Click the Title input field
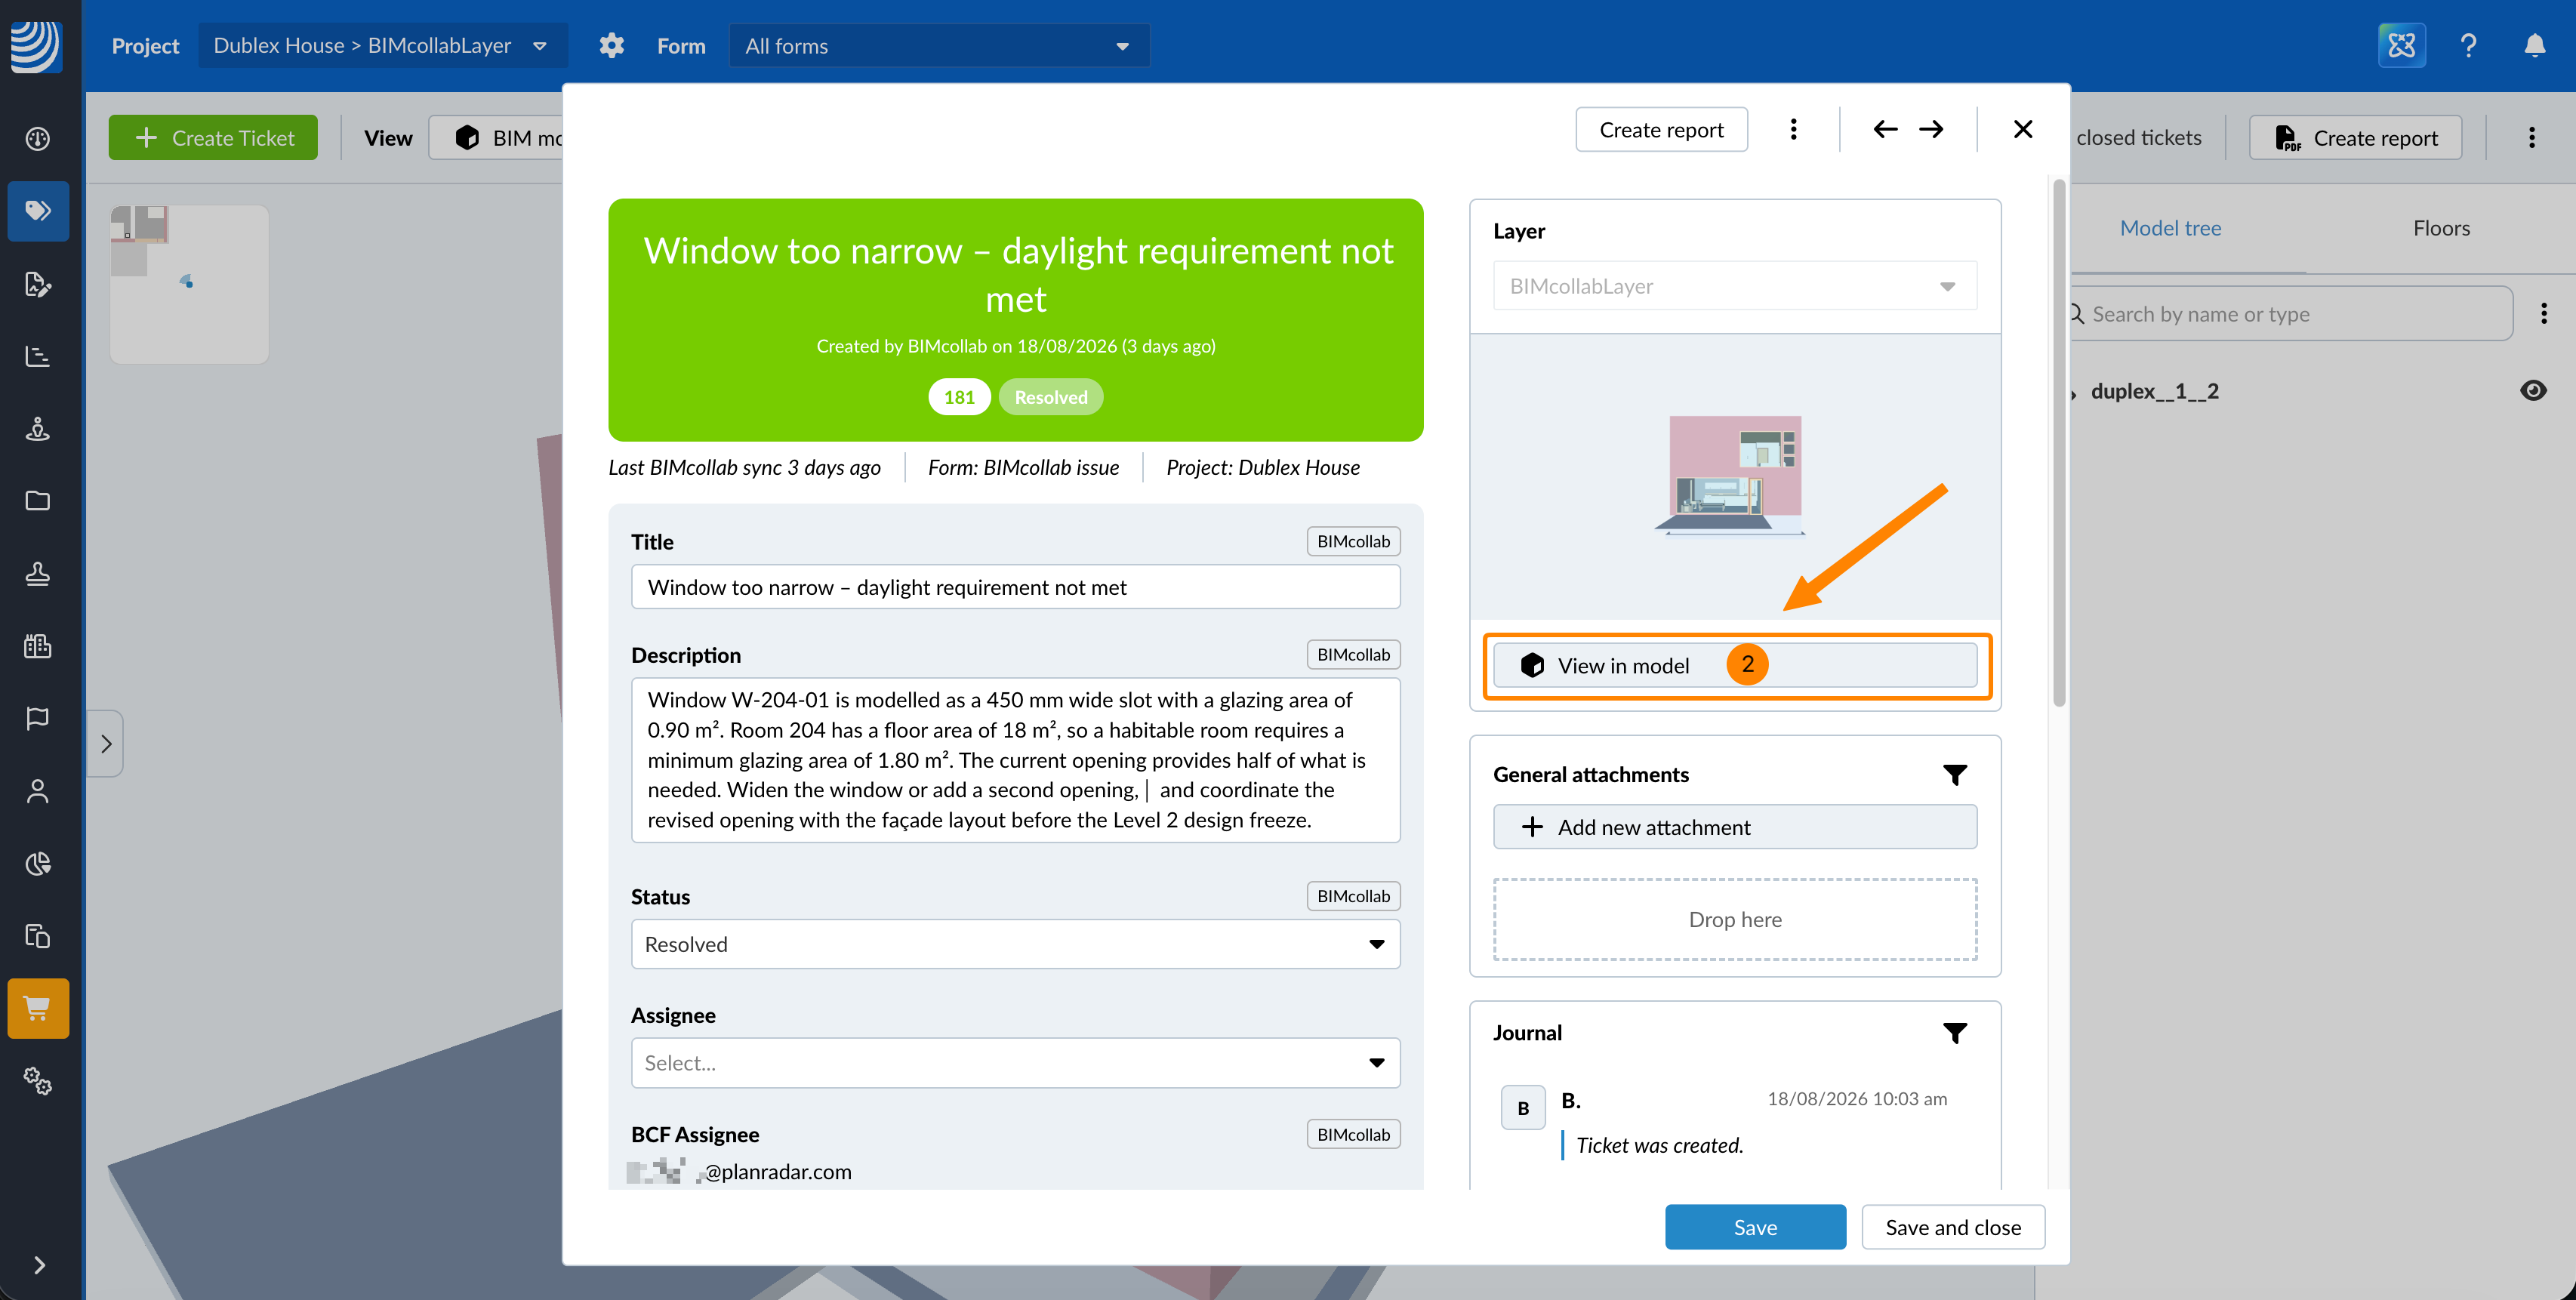Image resolution: width=2576 pixels, height=1300 pixels. [x=1015, y=587]
